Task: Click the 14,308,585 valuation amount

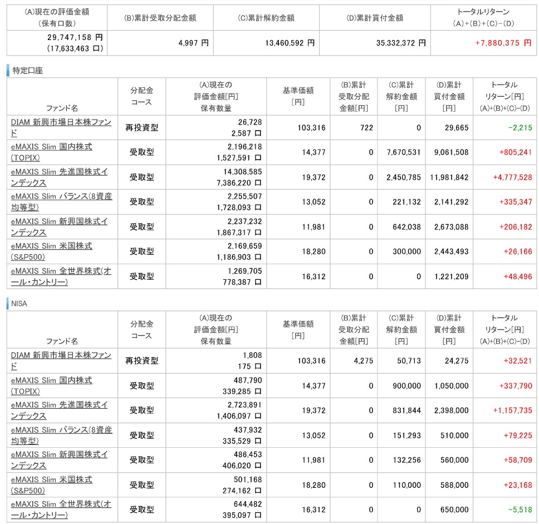Action: (242, 172)
